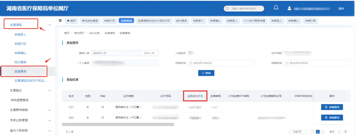This screenshot has height=137, width=355.
Task: Click 经办业务 in the breadcrumb
Action: click(94, 33)
